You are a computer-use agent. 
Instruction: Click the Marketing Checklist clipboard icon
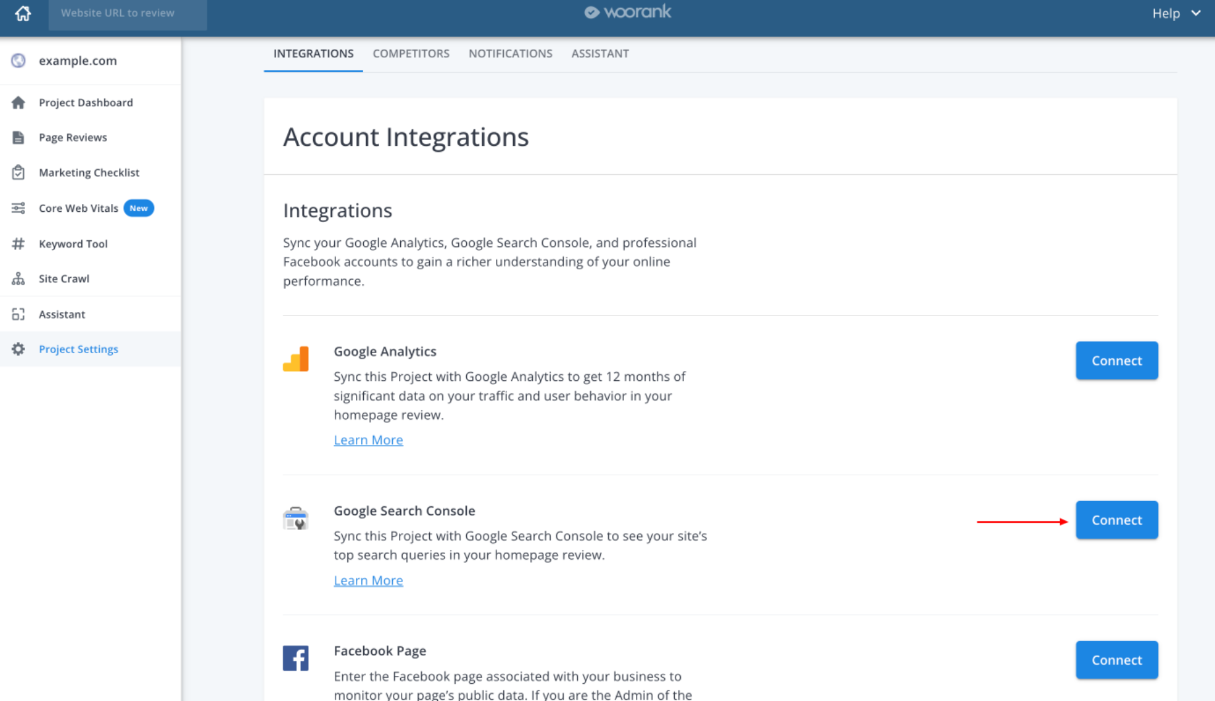[x=18, y=172]
